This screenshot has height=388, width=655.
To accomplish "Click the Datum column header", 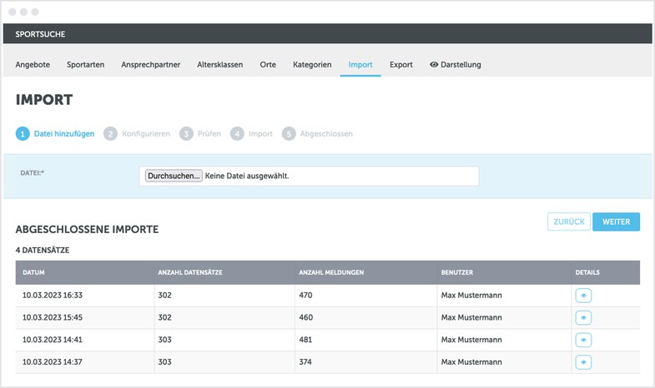I will [x=34, y=272].
